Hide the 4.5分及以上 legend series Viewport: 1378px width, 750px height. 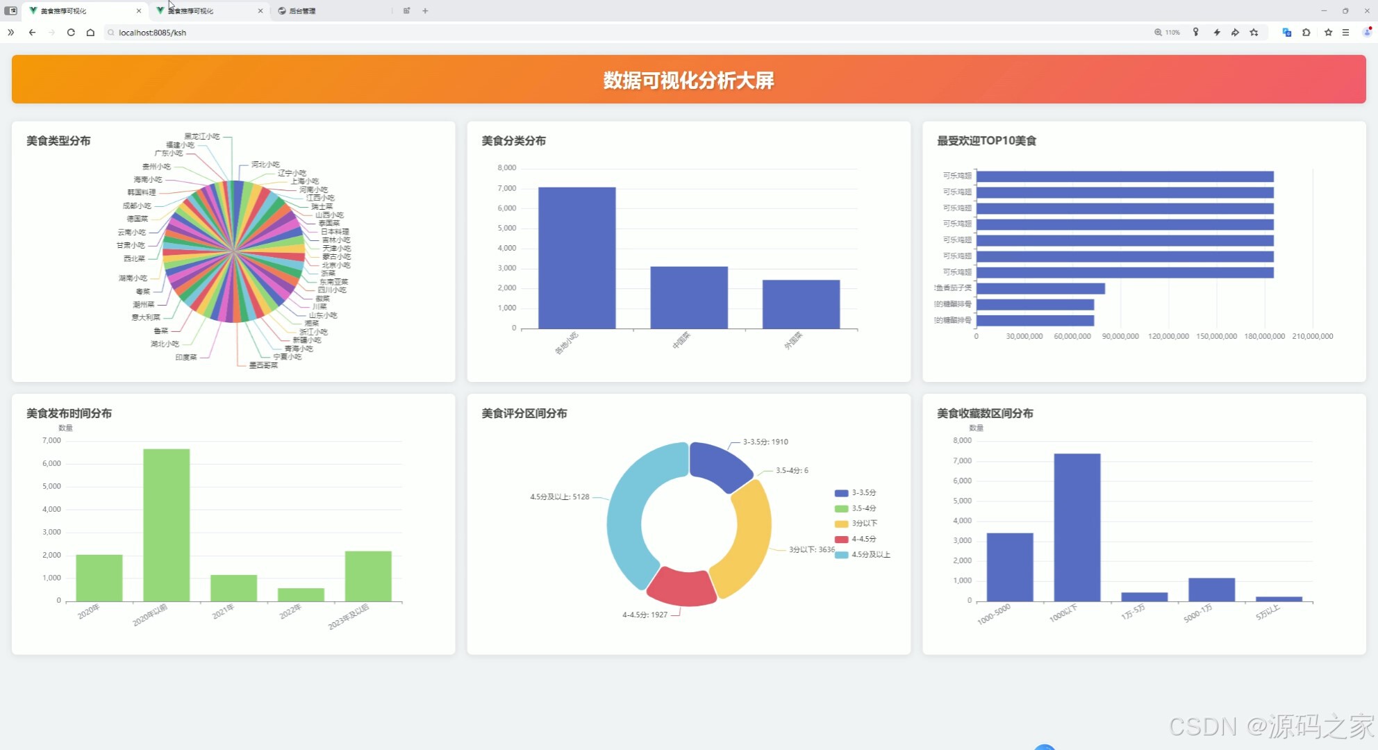870,555
